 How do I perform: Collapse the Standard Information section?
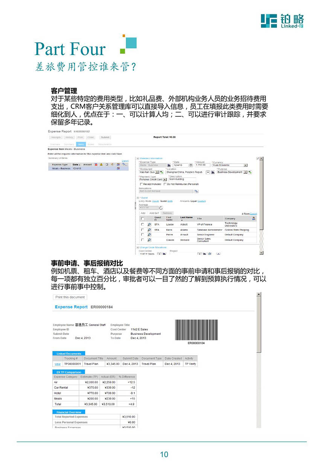click(137, 158)
